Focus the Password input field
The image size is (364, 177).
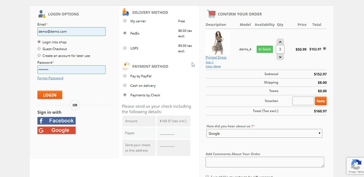click(x=71, y=69)
